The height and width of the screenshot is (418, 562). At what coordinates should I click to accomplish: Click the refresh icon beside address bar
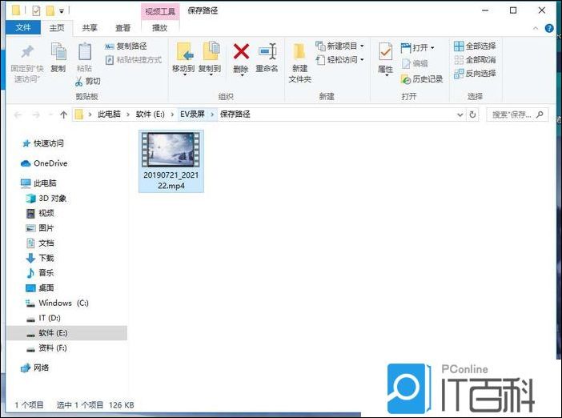(x=473, y=115)
